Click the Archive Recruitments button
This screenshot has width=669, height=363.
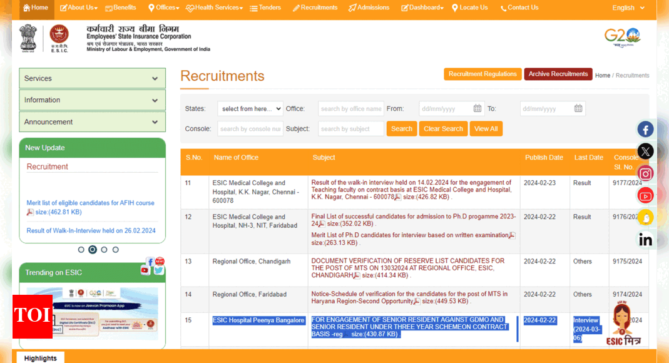[558, 74]
